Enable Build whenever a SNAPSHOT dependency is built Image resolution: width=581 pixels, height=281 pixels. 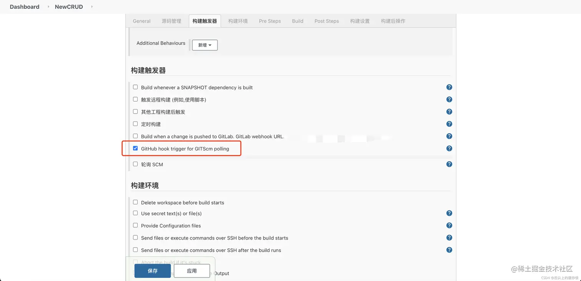pos(135,87)
